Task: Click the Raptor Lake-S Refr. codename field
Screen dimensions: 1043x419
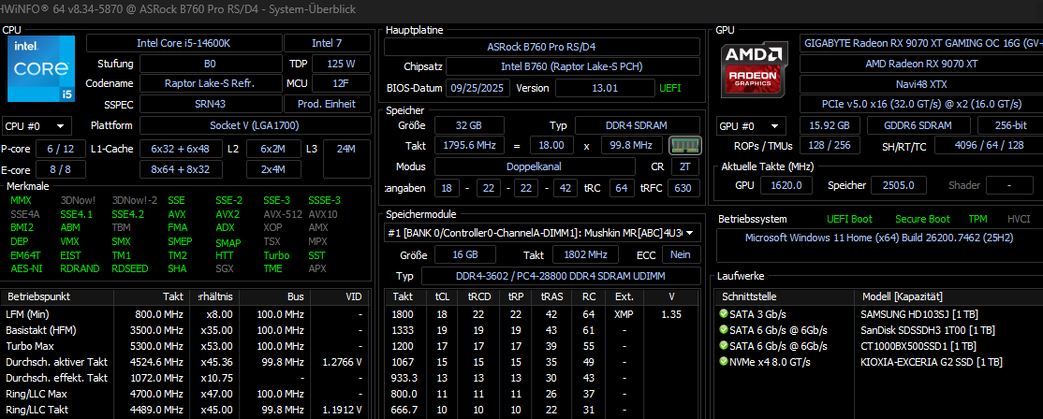Action: click(x=211, y=83)
